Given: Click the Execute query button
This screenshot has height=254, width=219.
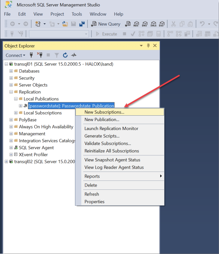Looking at the screenshot, I should click(x=106, y=34).
